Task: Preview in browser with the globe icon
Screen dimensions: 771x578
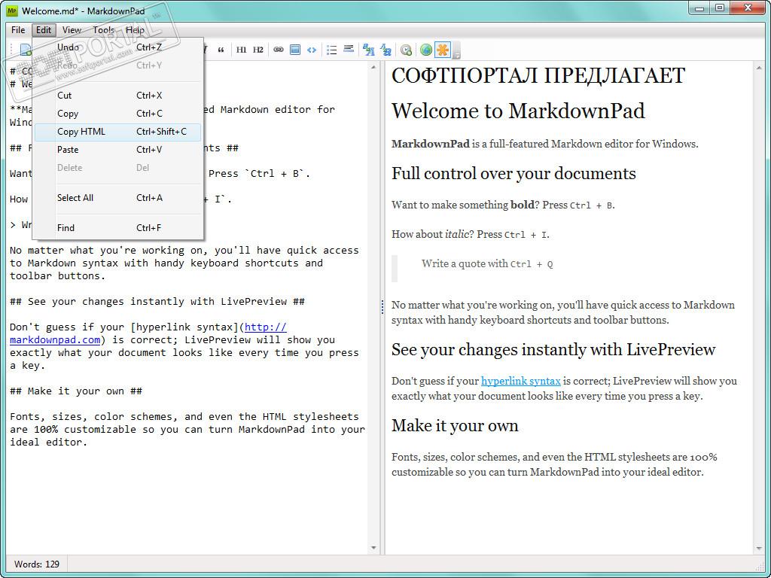Action: tap(426, 50)
